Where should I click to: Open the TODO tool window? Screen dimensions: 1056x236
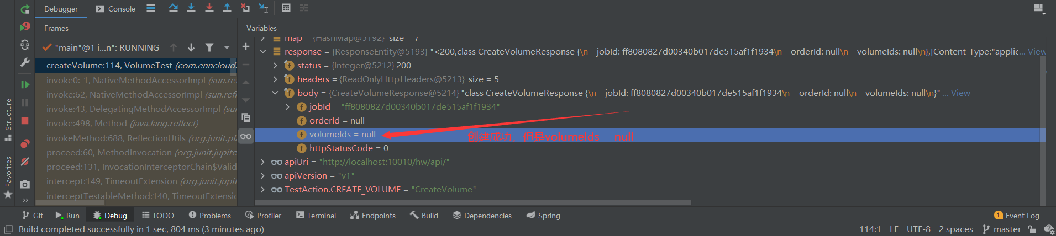point(158,216)
